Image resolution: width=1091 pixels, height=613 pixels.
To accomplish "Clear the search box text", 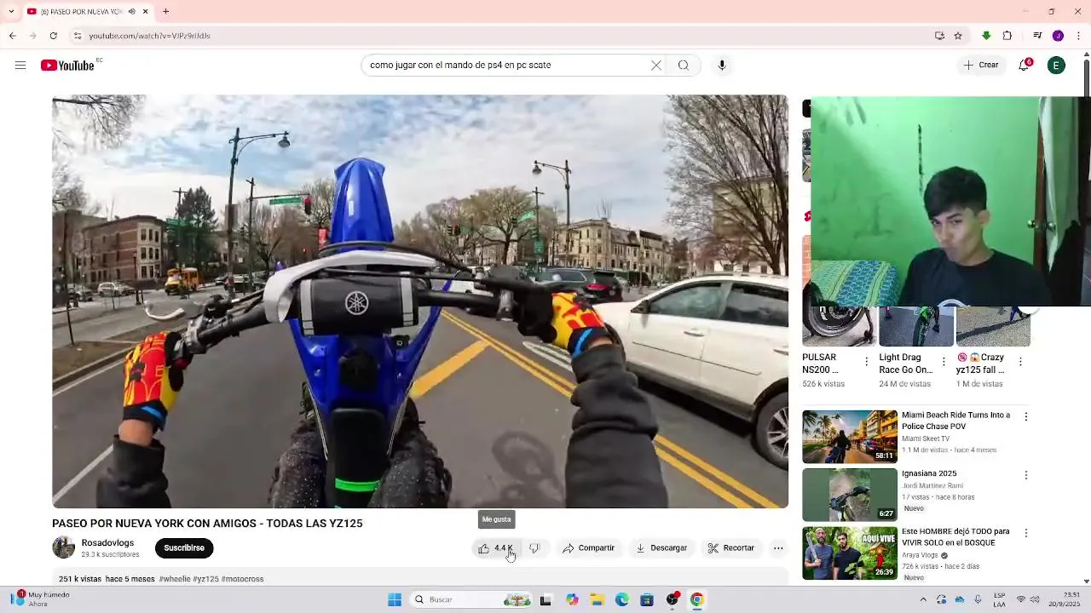I will 655,66.
